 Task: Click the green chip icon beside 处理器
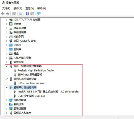tap(11, 24)
